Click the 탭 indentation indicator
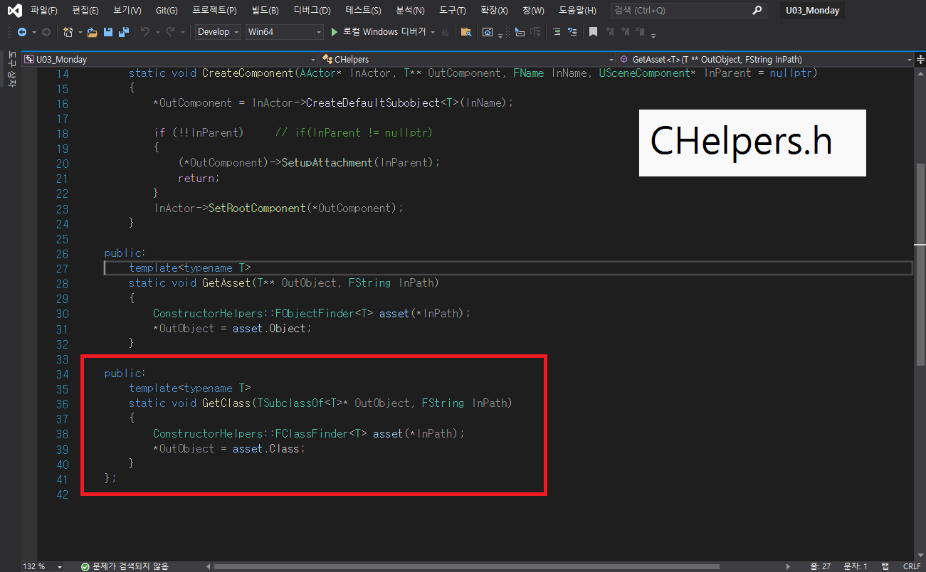 pyautogui.click(x=885, y=566)
